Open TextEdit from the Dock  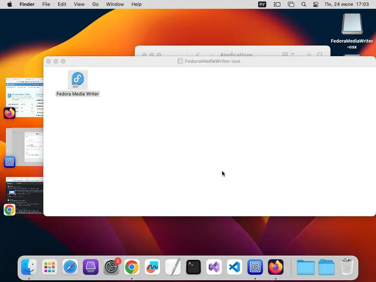[x=173, y=267]
